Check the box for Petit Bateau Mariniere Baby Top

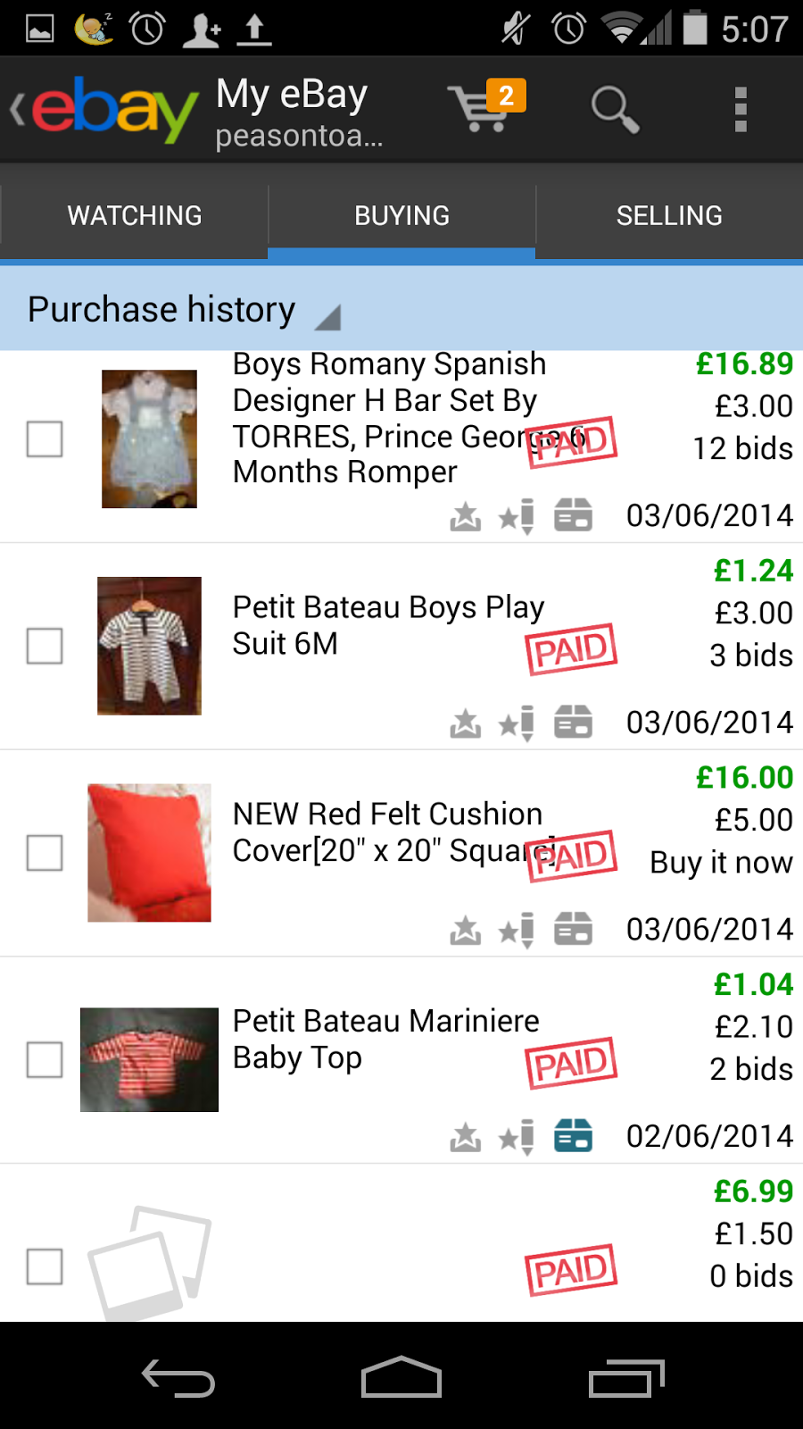pos(45,1060)
